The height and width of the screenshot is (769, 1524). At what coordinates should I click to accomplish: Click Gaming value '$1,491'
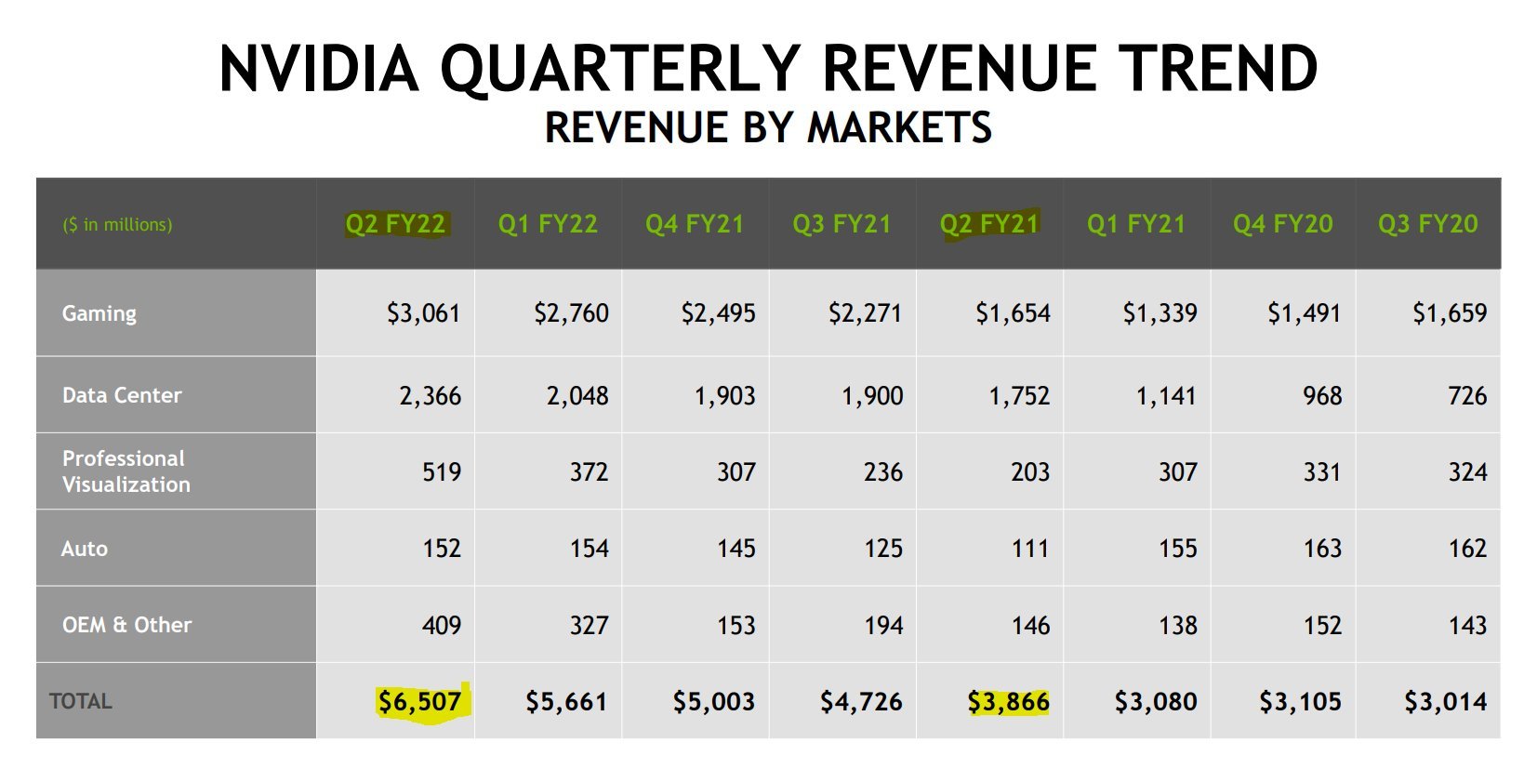[1305, 313]
